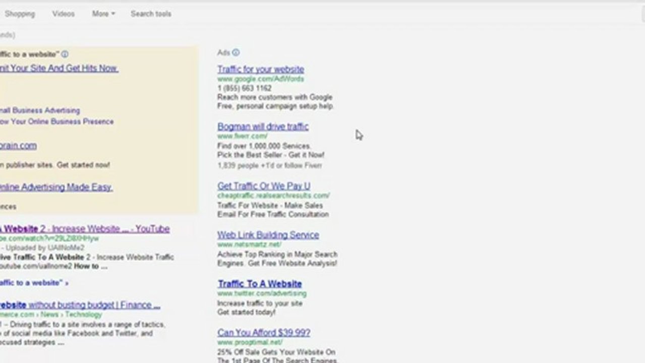Select the www.netsmartz.net/ URL text
The image size is (645, 363).
click(249, 245)
